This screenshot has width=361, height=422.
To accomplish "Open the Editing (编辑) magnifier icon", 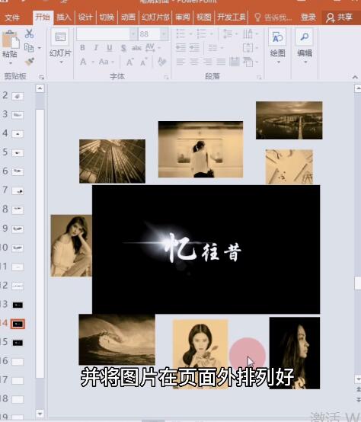I will point(304,37).
